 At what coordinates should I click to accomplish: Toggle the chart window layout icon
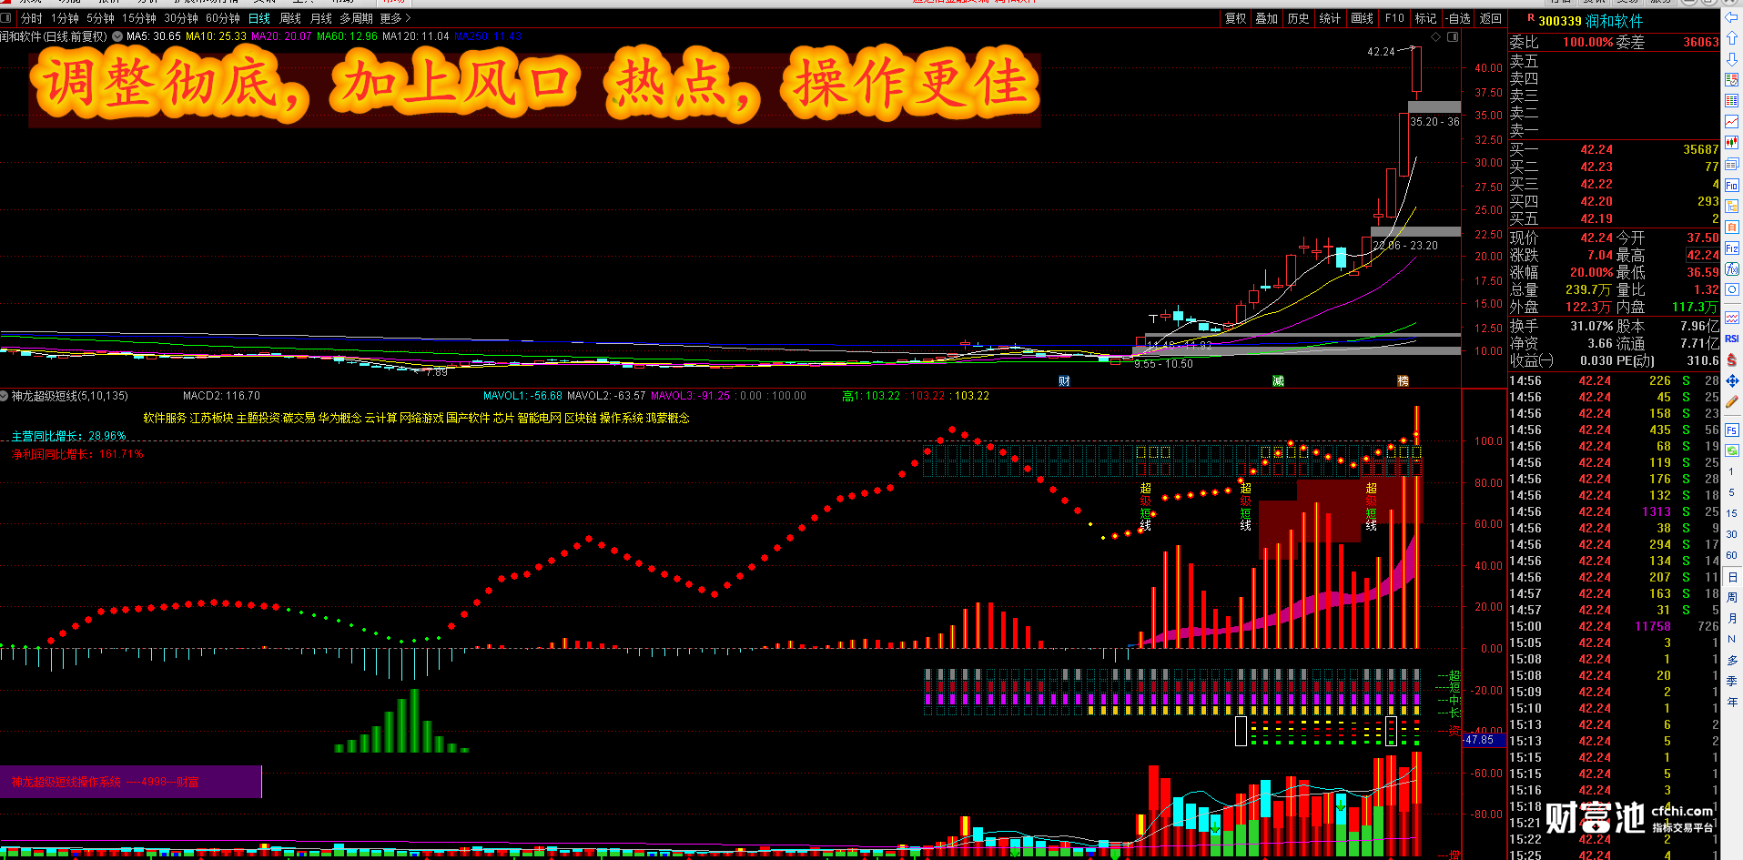(1453, 37)
